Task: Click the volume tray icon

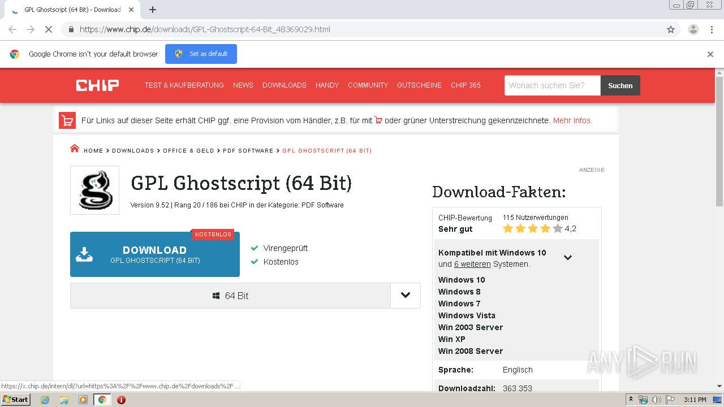Action: tap(656, 400)
